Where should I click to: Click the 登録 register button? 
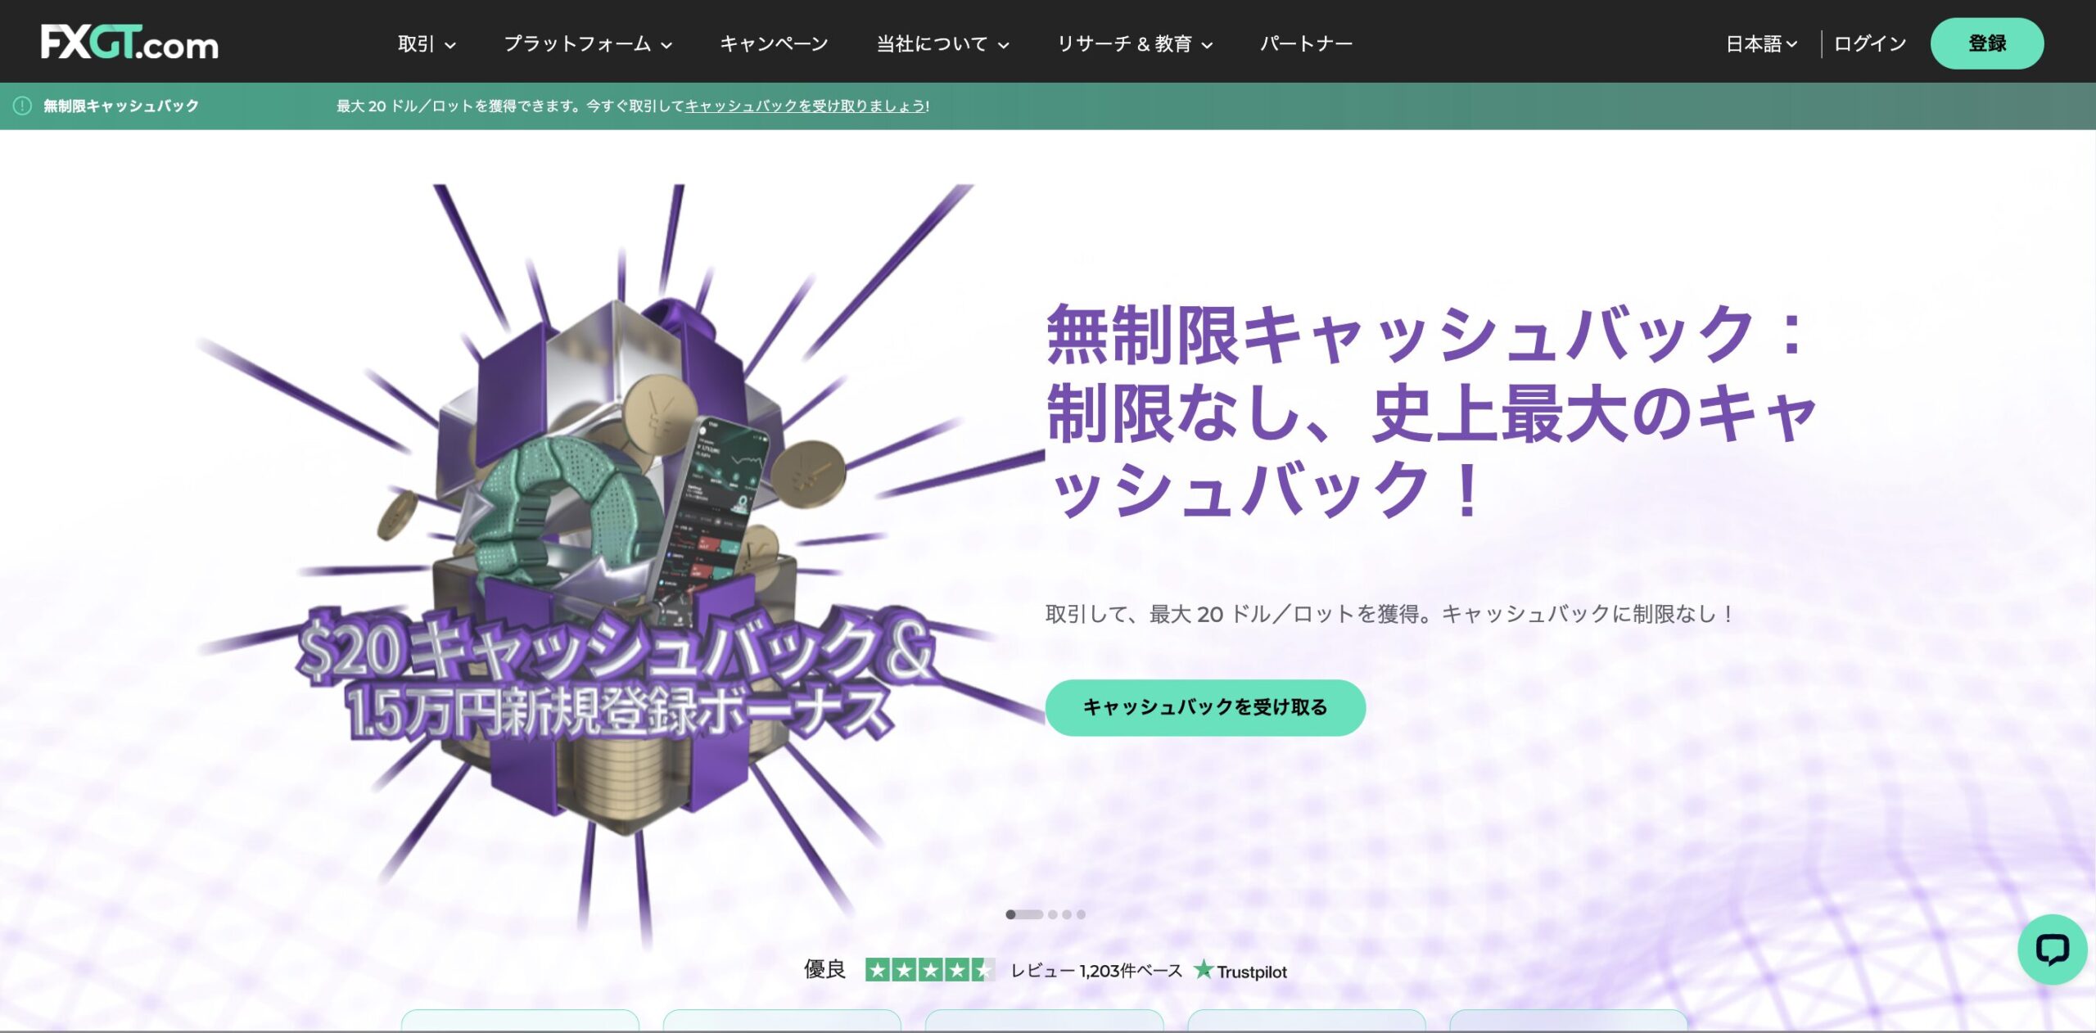1987,43
